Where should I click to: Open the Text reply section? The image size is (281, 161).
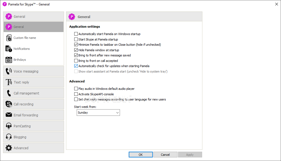(33, 82)
